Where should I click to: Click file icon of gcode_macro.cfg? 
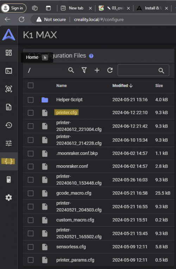pos(45,193)
